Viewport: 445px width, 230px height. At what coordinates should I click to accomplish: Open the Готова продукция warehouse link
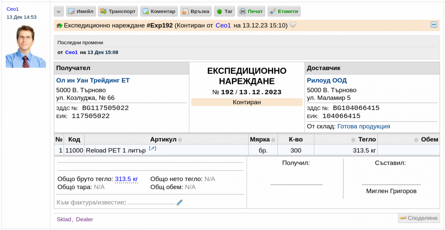pos(364,126)
